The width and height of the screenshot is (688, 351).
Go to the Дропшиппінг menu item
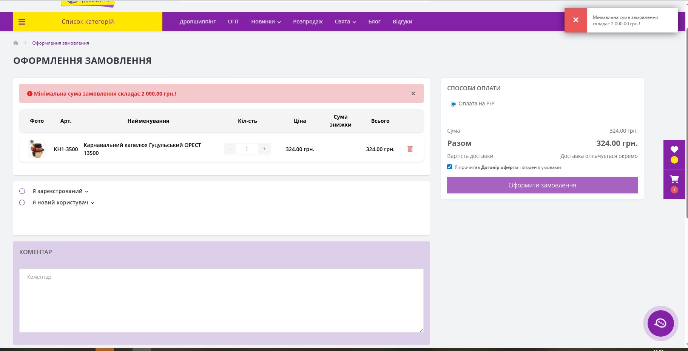tap(197, 22)
